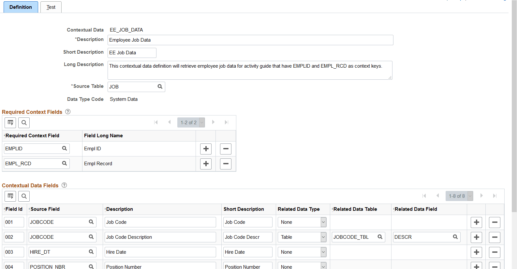Click into the Long Description text area
517x269 pixels.
(250, 70)
